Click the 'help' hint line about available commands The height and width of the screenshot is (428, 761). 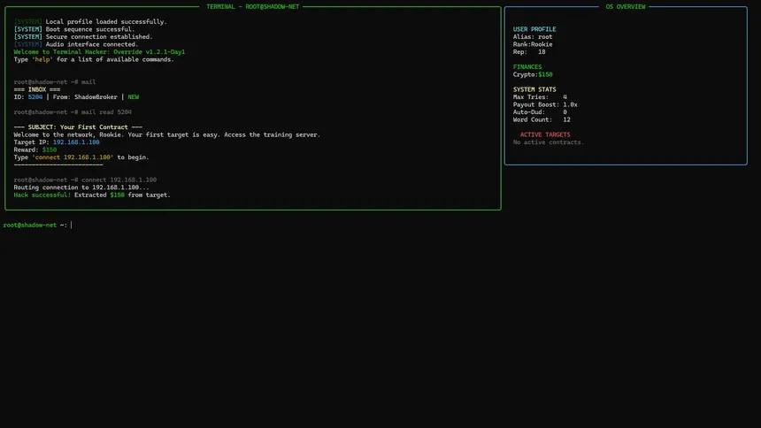[x=94, y=59]
